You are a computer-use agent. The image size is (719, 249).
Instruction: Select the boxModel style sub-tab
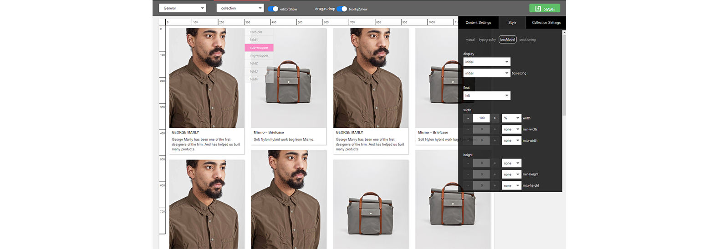point(508,40)
